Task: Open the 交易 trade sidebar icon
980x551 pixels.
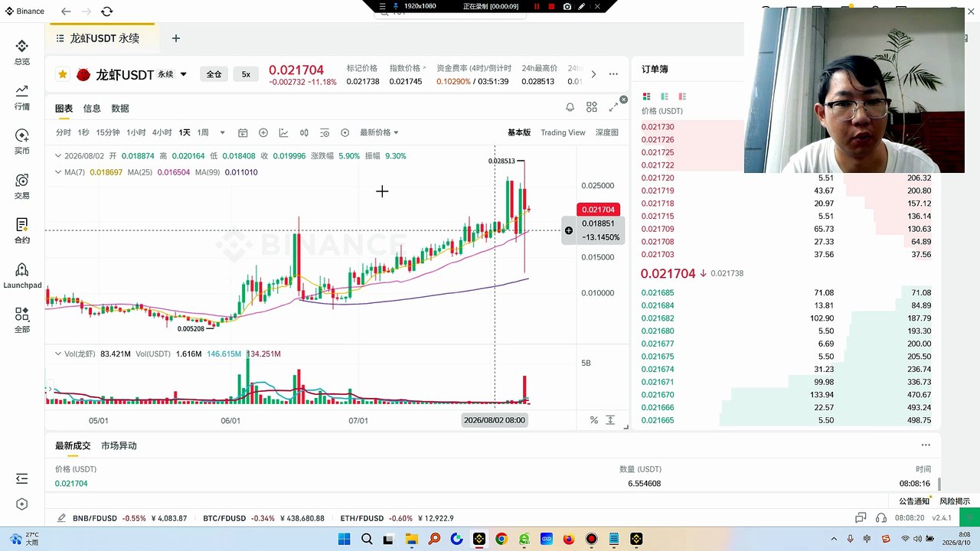Action: pyautogui.click(x=21, y=186)
